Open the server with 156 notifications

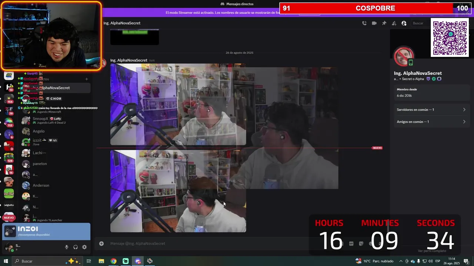(9, 99)
